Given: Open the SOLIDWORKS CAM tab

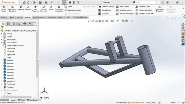Looking at the screenshot, I should 80,17.
